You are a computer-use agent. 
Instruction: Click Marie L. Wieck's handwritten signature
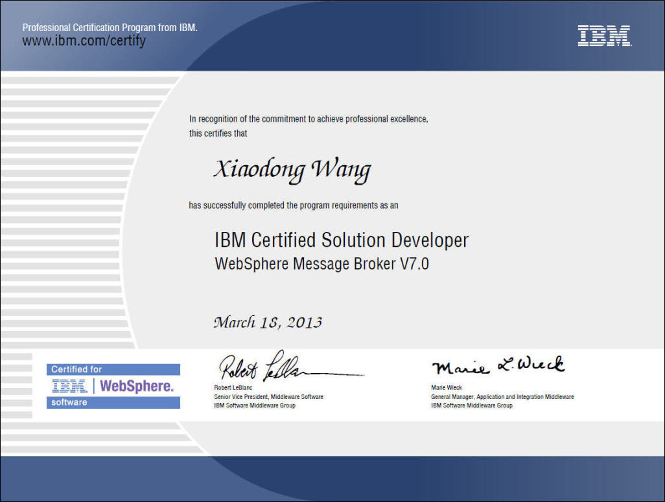[x=498, y=366]
